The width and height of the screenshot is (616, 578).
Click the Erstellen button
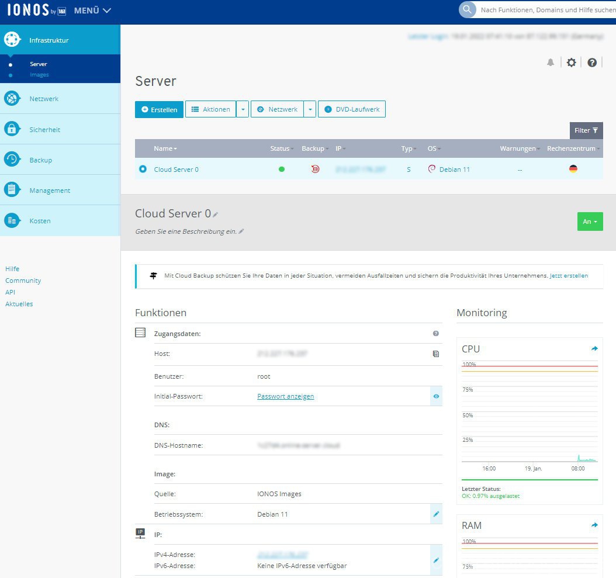pos(160,109)
